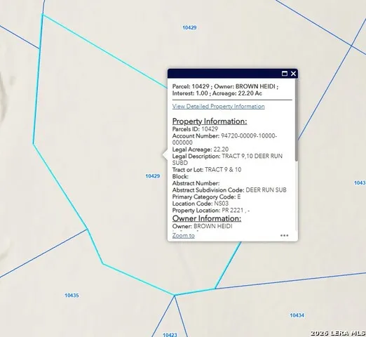Click the Account Number value text

(x=224, y=139)
